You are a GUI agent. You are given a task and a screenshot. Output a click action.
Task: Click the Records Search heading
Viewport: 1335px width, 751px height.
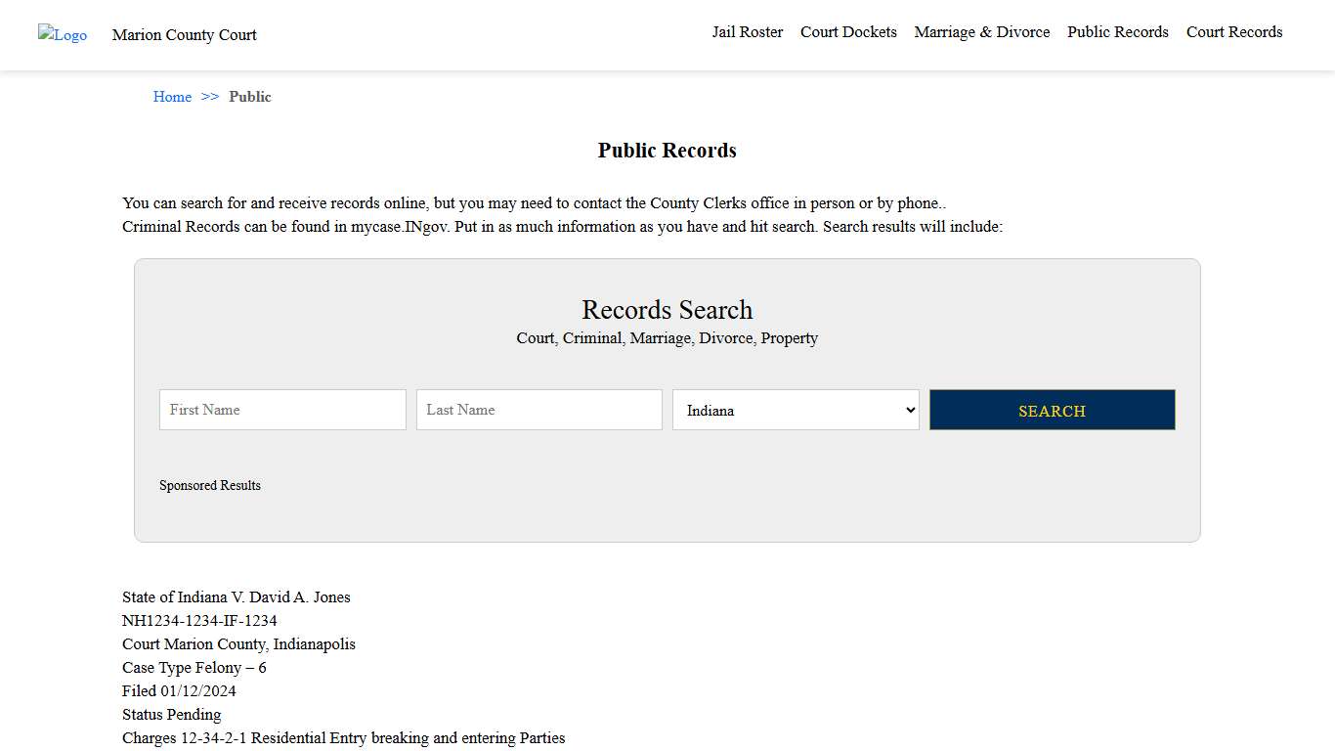[667, 310]
